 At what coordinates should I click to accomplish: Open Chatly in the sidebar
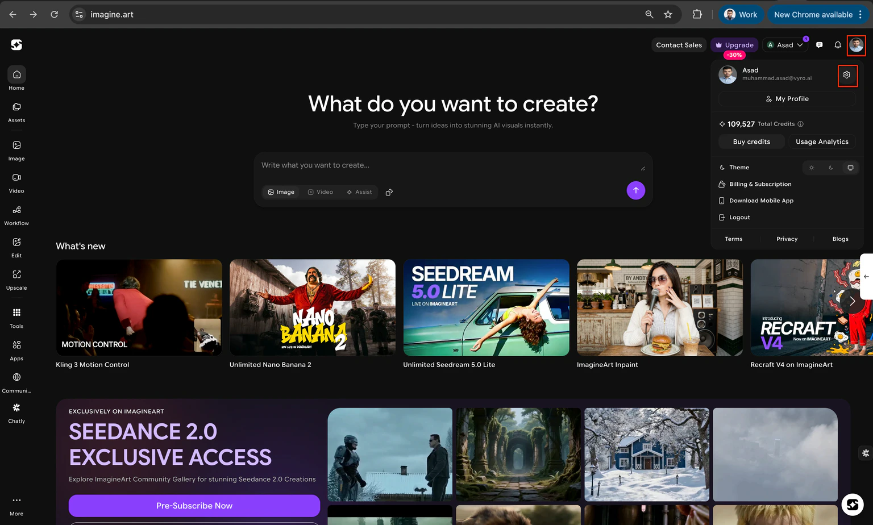click(x=16, y=414)
